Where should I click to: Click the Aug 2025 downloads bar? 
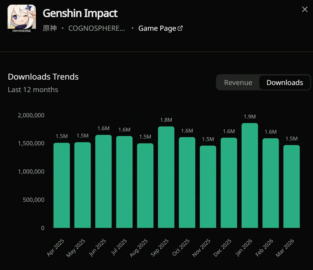tap(145, 186)
